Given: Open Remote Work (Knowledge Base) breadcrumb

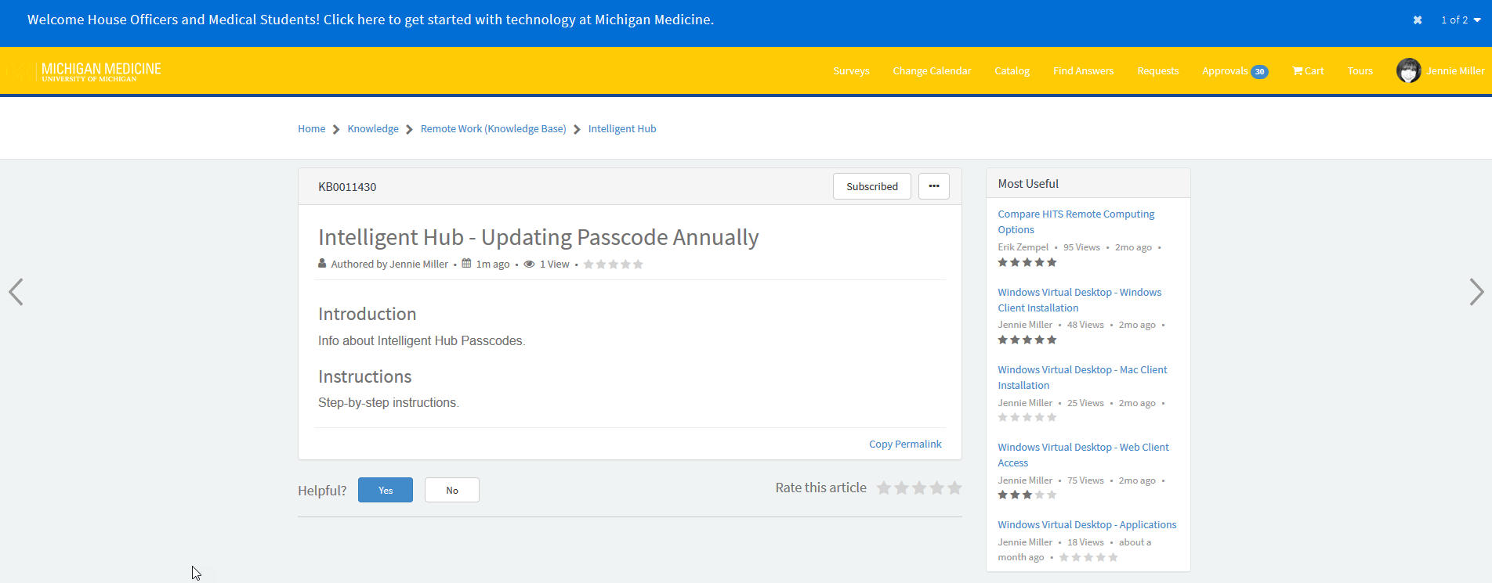Looking at the screenshot, I should [x=493, y=129].
